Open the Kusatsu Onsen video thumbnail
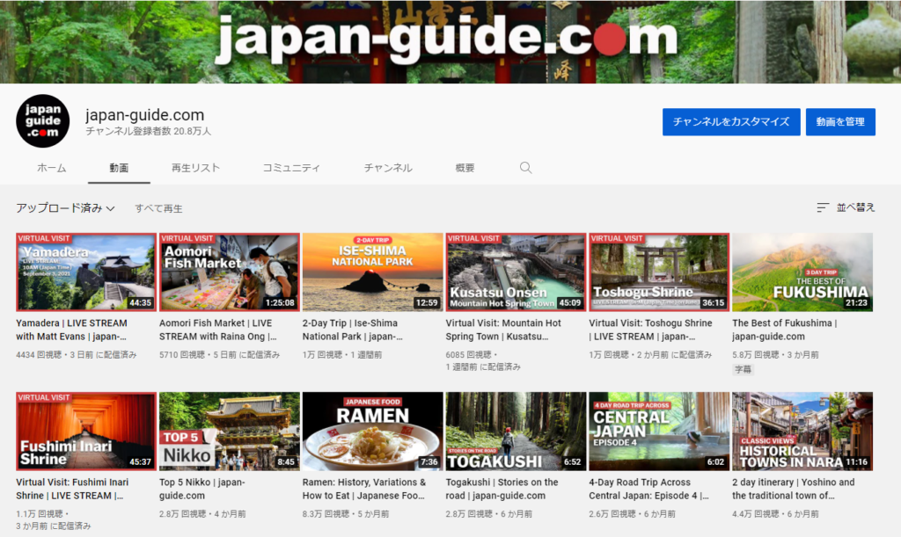901x537 pixels. (516, 272)
